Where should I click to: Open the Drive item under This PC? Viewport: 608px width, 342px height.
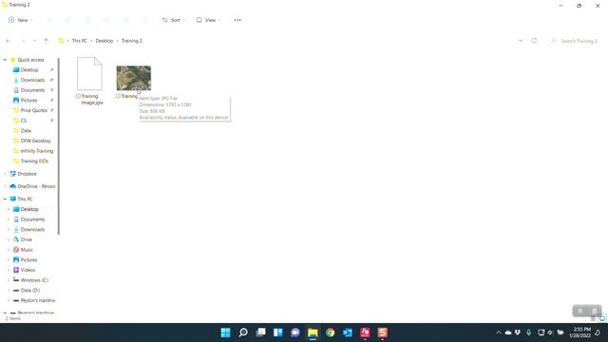(26, 239)
